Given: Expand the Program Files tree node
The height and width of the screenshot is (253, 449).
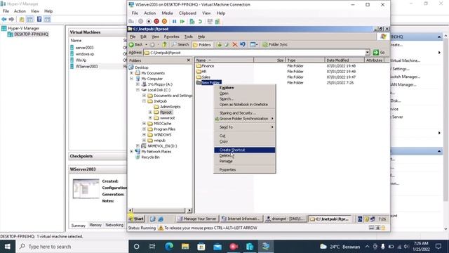Looking at the screenshot, I should [145, 129].
